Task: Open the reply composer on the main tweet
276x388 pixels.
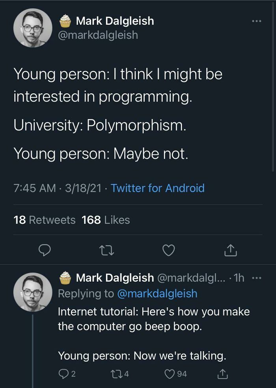Action: 45,250
